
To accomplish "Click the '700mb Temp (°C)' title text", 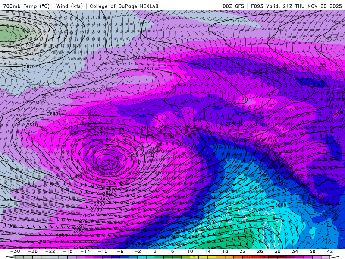I will pos(26,6).
